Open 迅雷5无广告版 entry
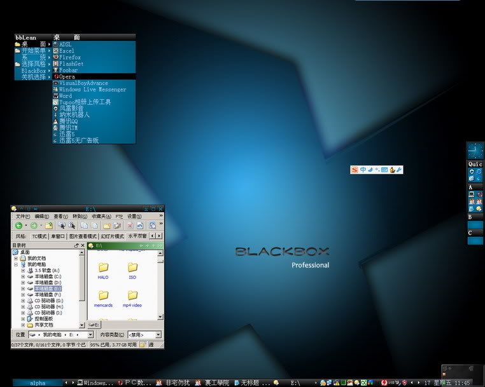The image size is (485, 387). click(94, 140)
